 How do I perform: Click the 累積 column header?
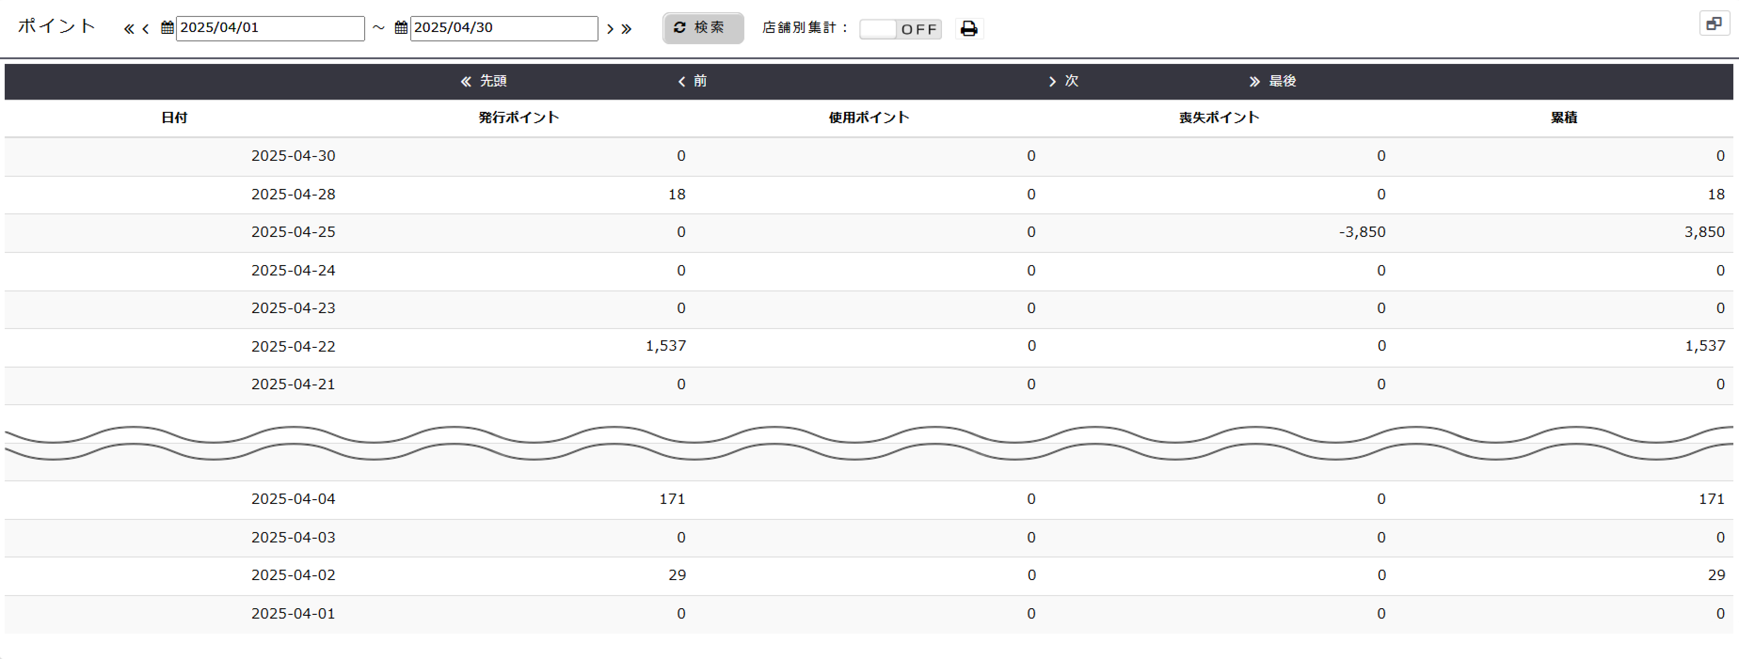1564,118
